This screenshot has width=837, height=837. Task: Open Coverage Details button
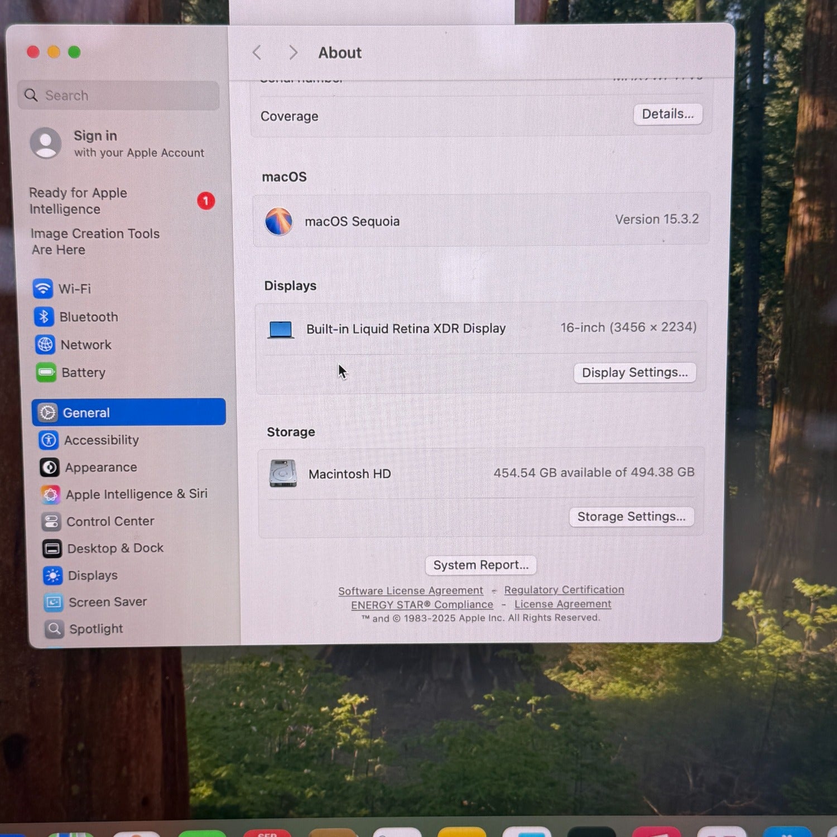tap(667, 114)
